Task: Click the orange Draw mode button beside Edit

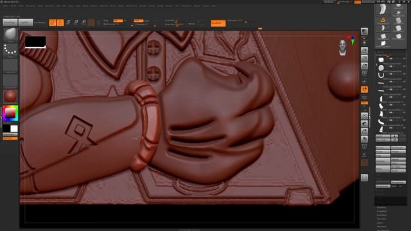Action: point(60,22)
